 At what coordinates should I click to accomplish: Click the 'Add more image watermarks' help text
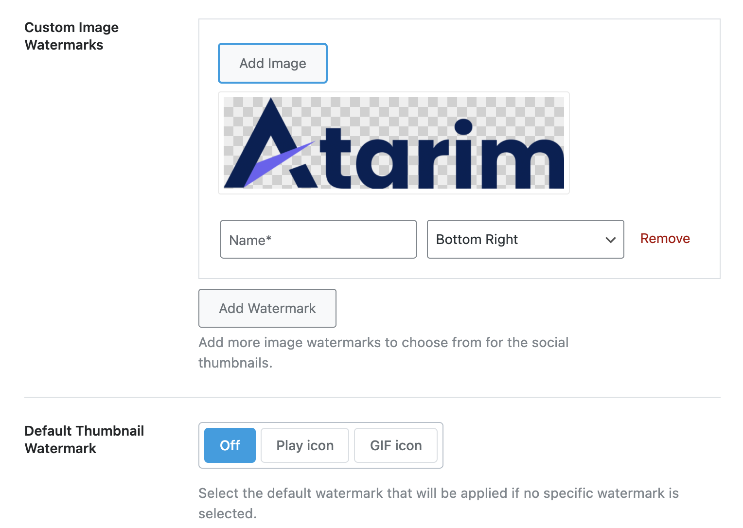(383, 352)
